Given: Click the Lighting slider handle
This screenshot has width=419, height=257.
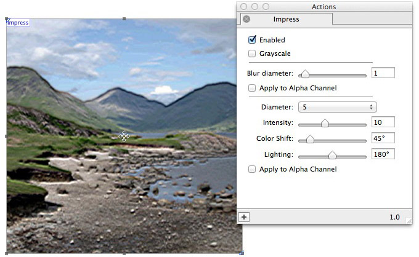Looking at the screenshot, I should click(x=332, y=155).
